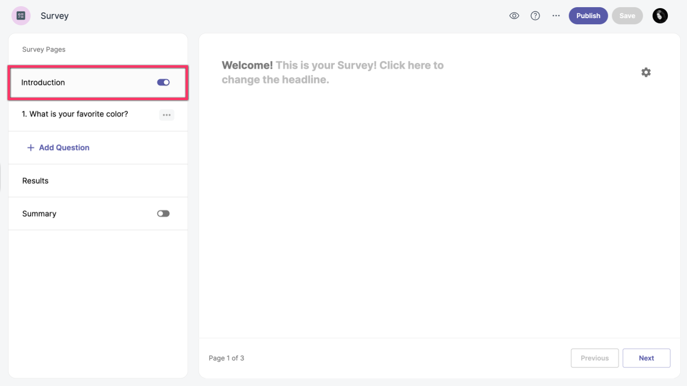Select question 1 What is your favorite color

point(75,114)
